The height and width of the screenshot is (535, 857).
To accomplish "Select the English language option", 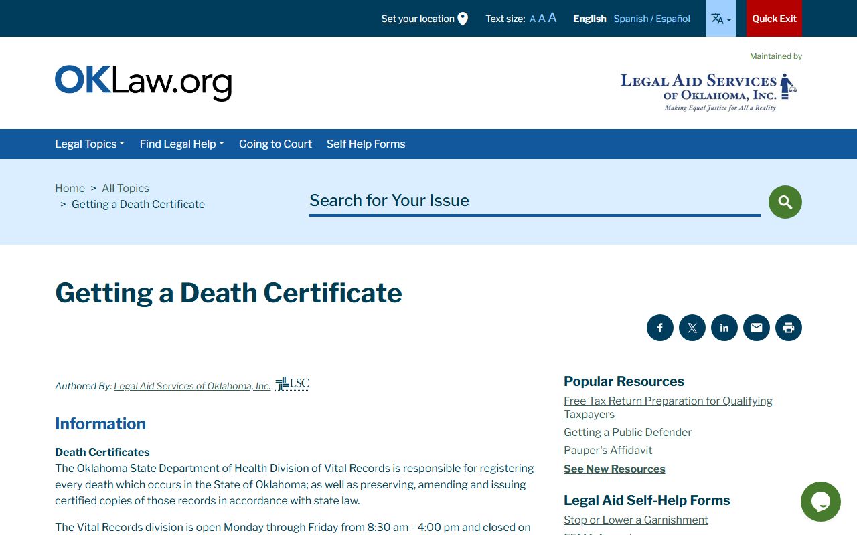I will [589, 19].
